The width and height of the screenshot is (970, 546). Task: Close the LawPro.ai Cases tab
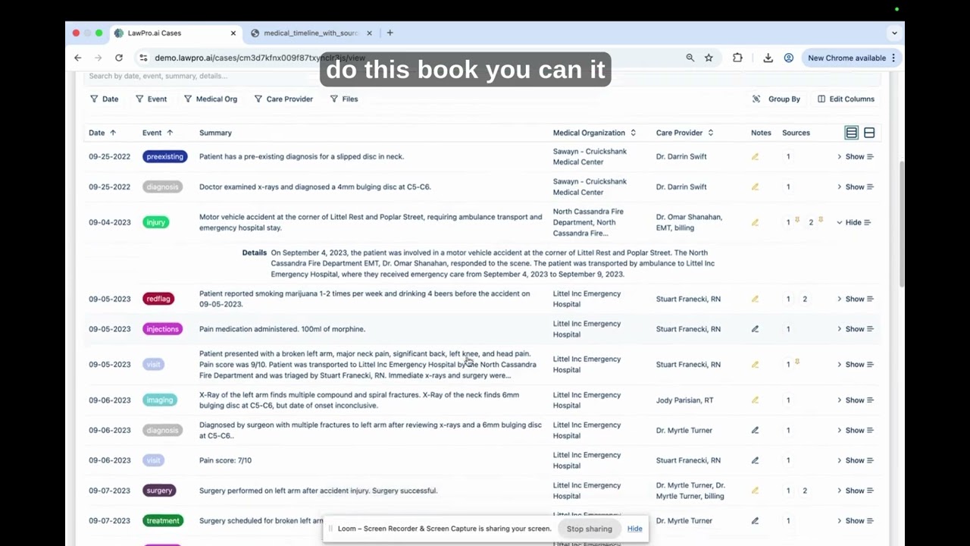point(233,33)
